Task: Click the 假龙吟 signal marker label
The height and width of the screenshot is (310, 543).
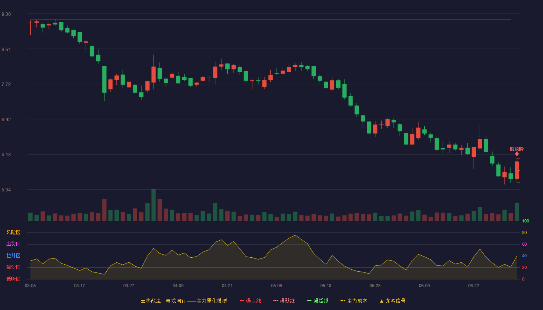Action: click(517, 149)
